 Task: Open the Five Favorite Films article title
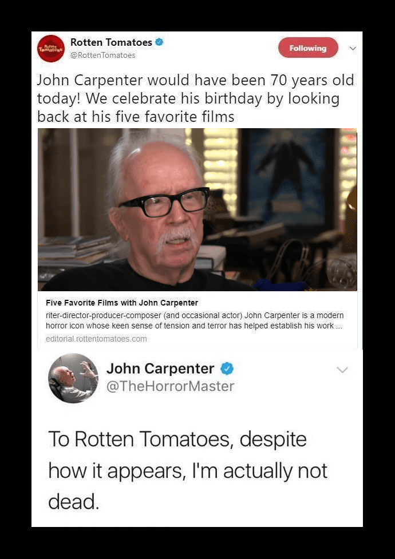[122, 303]
